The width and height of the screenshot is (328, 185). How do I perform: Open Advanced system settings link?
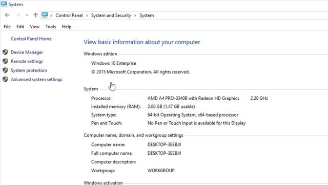36,80
